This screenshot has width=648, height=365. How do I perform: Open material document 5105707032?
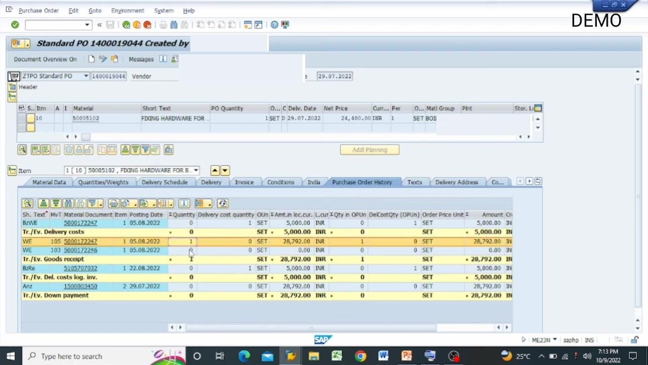80,268
